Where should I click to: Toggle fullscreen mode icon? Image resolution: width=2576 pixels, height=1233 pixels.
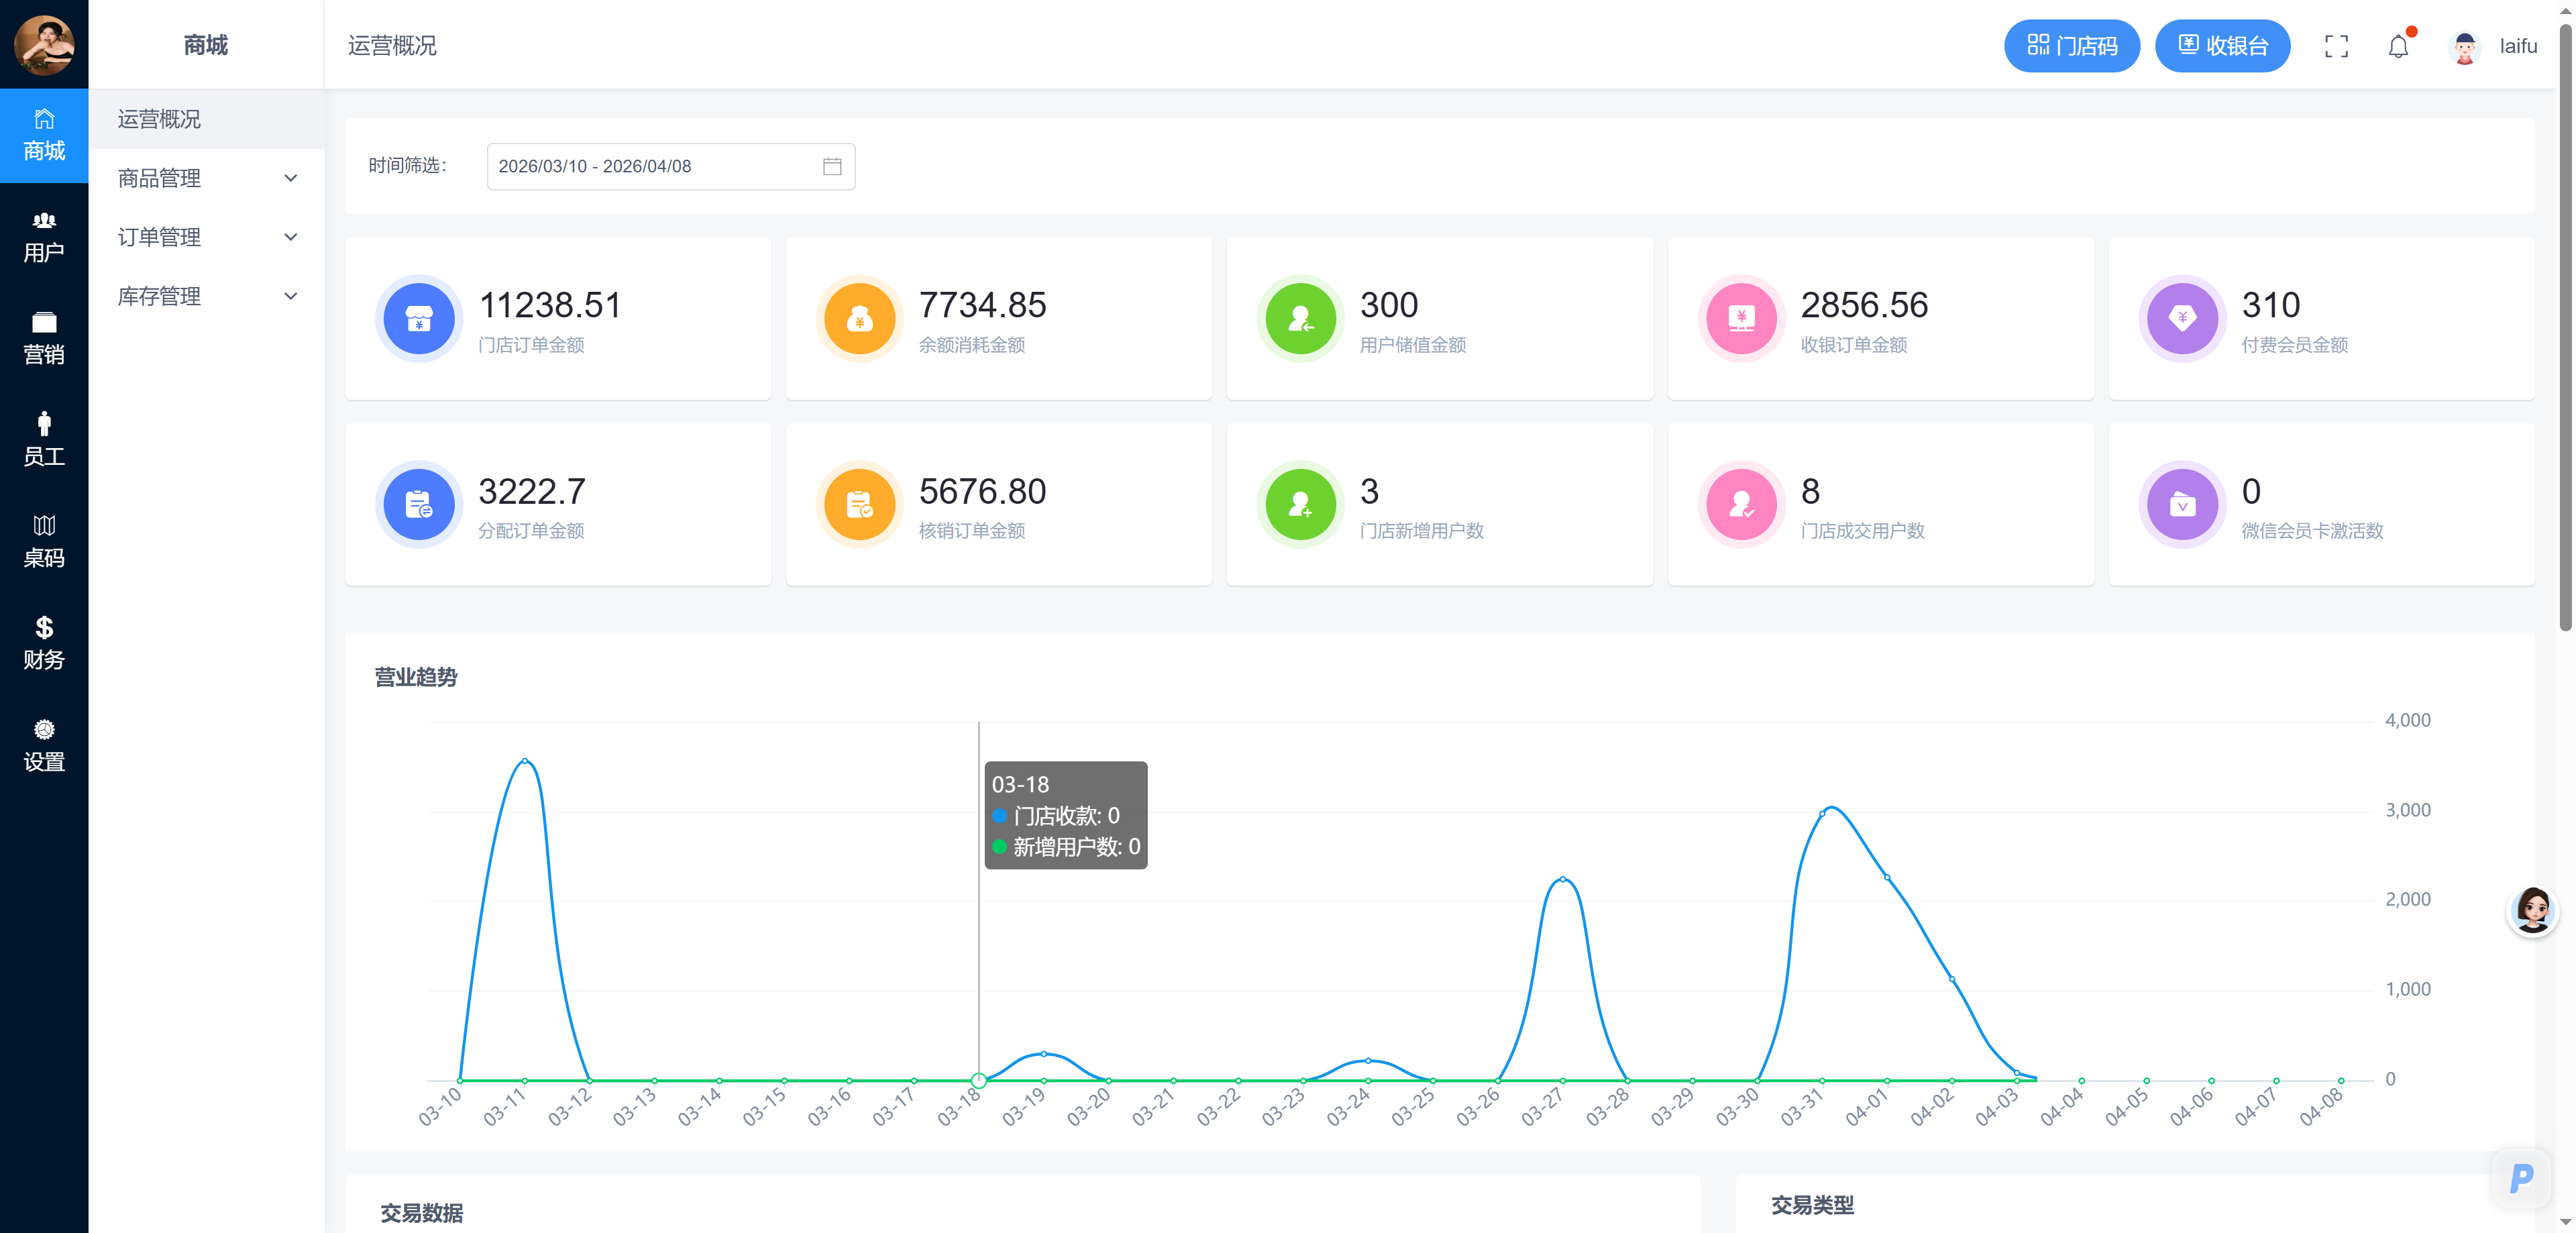2336,46
